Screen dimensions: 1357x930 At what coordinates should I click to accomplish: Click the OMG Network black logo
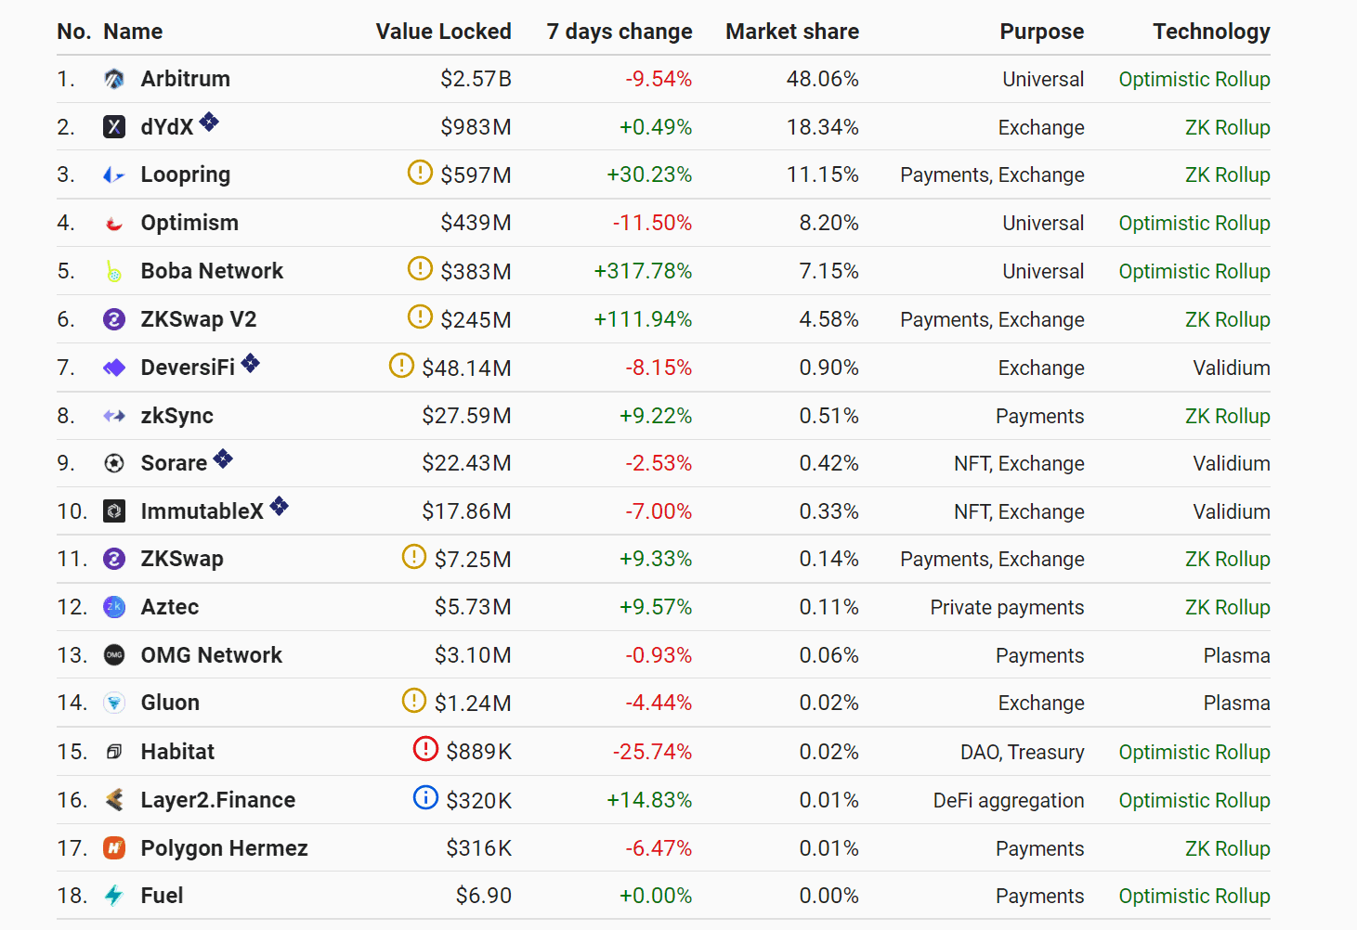[114, 655]
